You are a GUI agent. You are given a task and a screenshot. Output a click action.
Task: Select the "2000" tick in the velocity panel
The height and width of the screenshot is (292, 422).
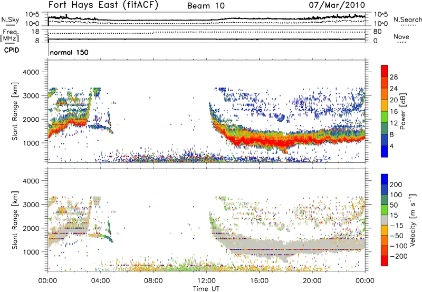tap(31, 228)
